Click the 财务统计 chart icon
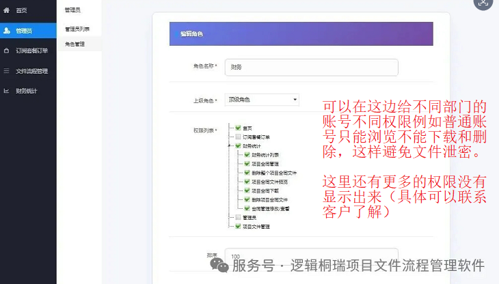499x284 pixels. coord(6,91)
